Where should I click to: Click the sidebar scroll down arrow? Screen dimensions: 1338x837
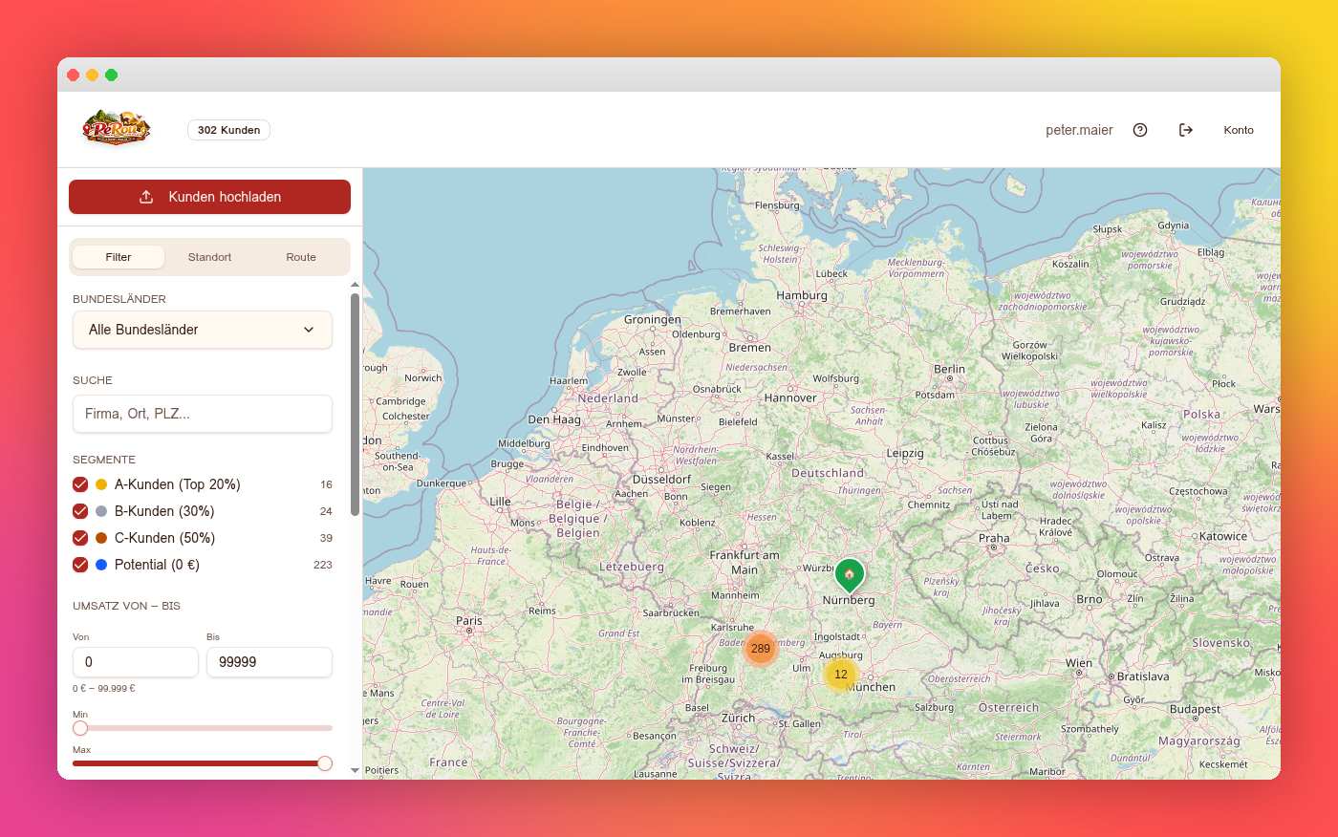355,770
